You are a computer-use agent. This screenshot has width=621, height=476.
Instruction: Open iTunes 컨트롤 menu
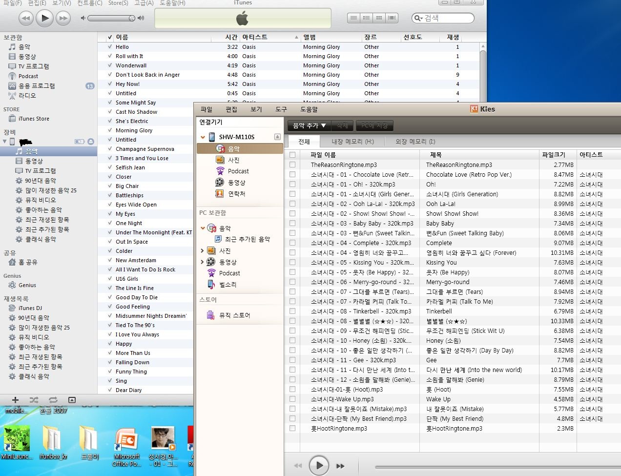90,3
